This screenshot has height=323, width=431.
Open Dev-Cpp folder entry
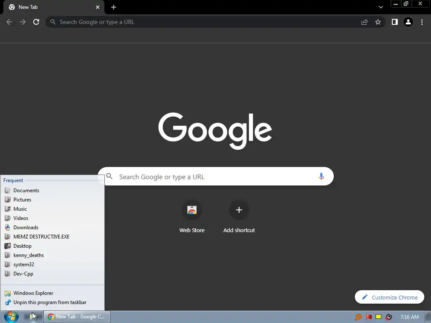(52, 273)
